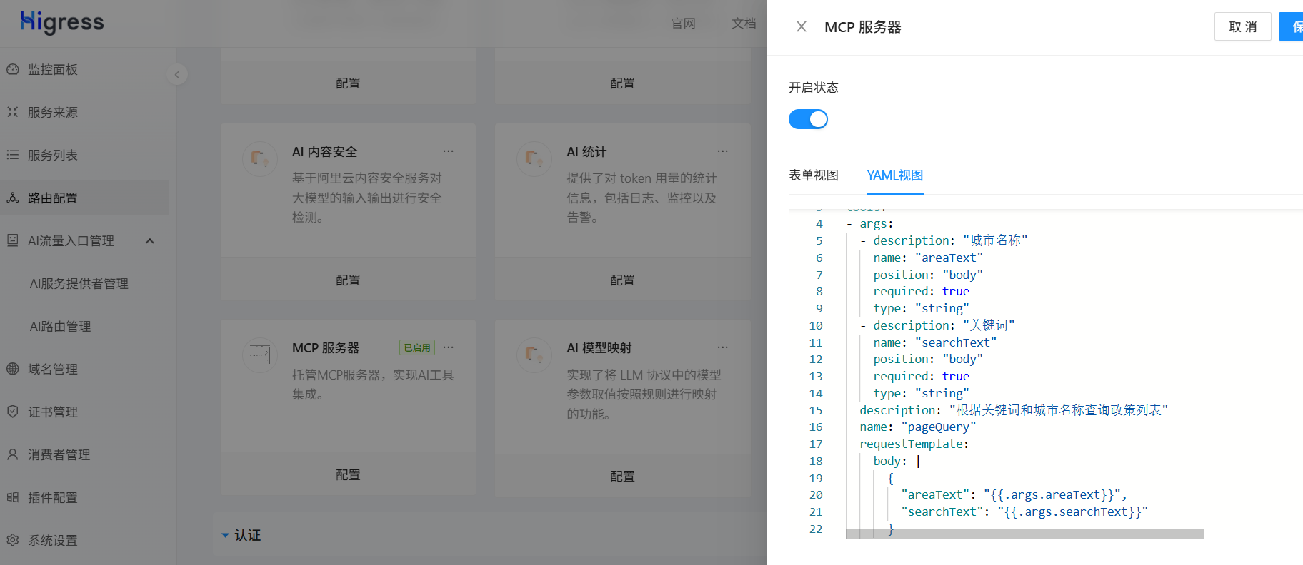Toggle the 开启状态 switch off
This screenshot has height=565, width=1303.
point(808,119)
